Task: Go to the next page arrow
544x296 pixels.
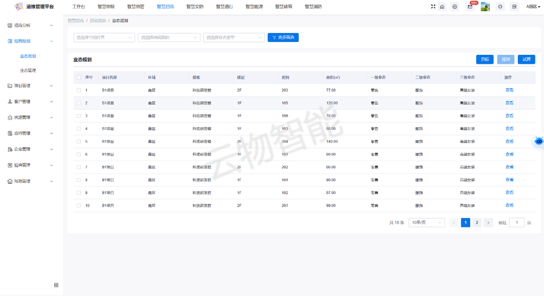Action: (488, 223)
